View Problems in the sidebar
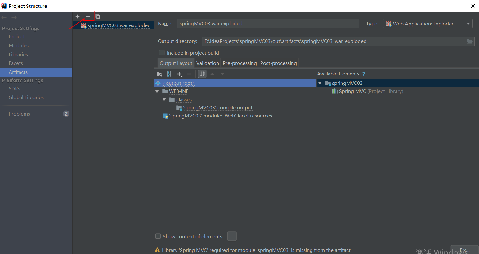479x254 pixels. coord(19,114)
